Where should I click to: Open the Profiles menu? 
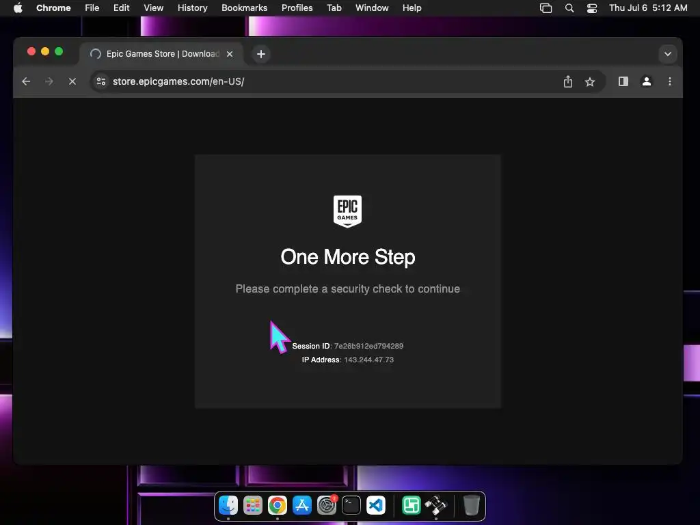297,8
